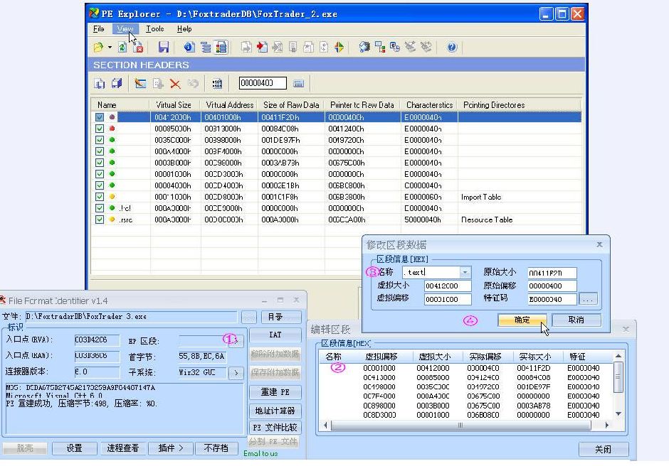
Task: Click the save-sections disk stack icon
Action: (117, 84)
